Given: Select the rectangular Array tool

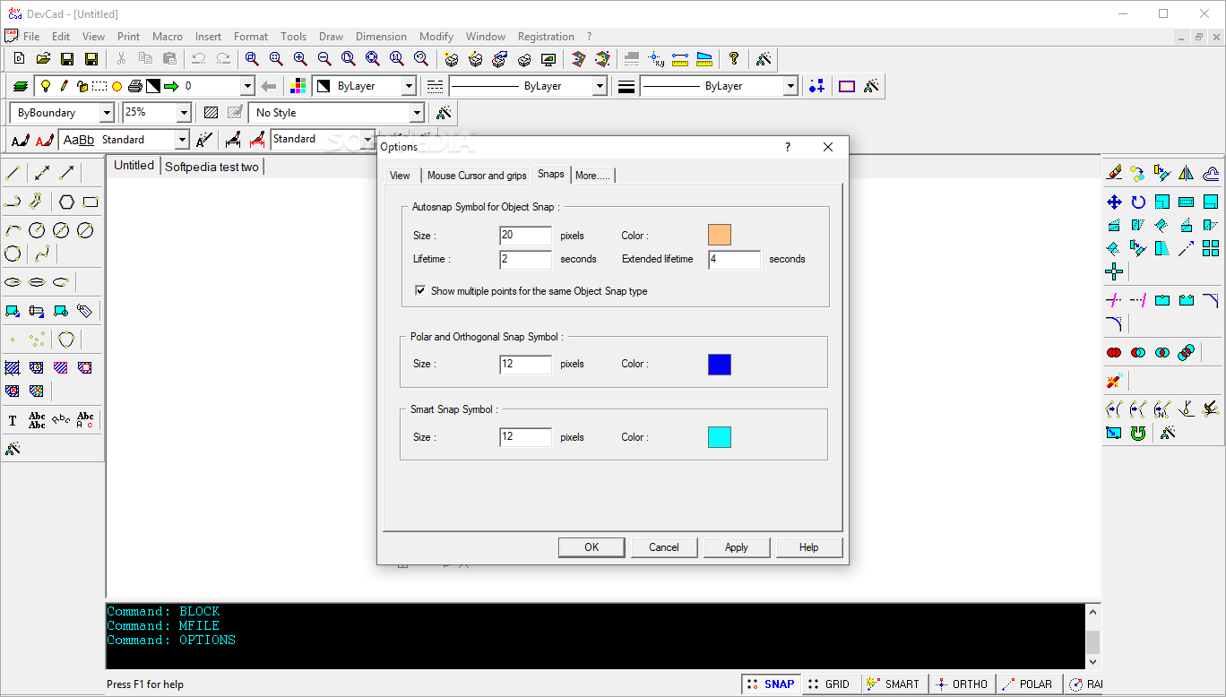Looking at the screenshot, I should (x=1211, y=248).
